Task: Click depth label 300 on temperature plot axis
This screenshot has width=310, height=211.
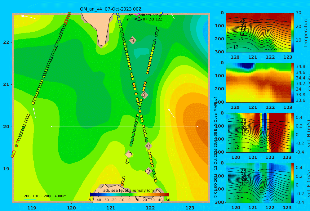Action: [219, 52]
